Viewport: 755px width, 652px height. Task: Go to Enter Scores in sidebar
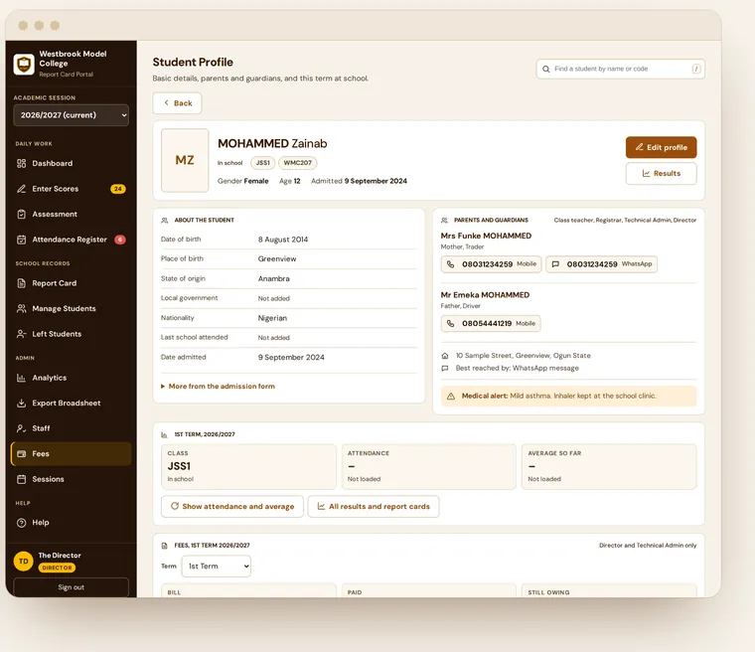(71, 189)
